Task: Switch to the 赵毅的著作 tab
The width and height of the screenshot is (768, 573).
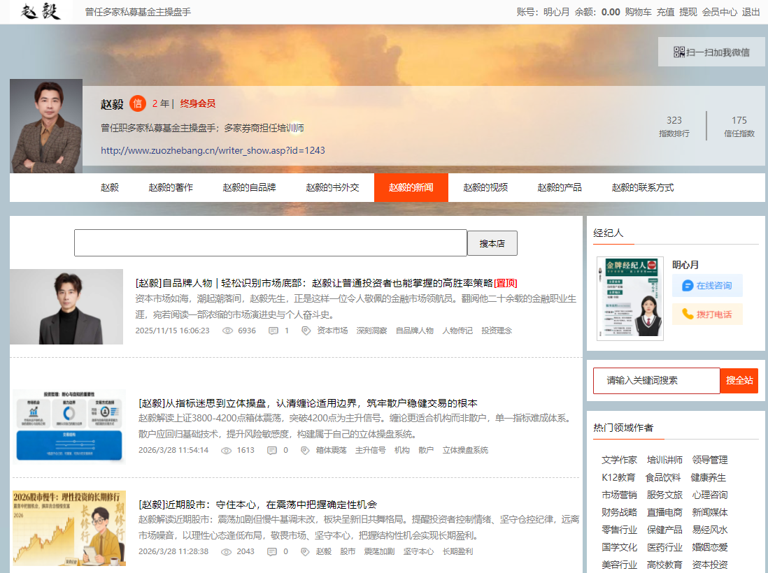Action: pyautogui.click(x=171, y=187)
